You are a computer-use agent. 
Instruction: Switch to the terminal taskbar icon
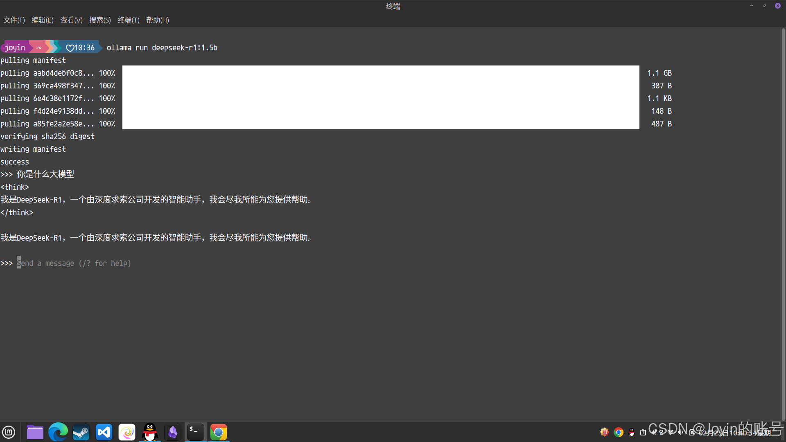(x=196, y=432)
